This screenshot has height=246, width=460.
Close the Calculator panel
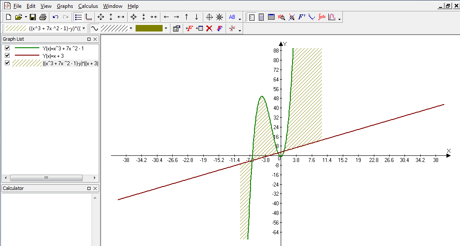pyautogui.click(x=95, y=189)
